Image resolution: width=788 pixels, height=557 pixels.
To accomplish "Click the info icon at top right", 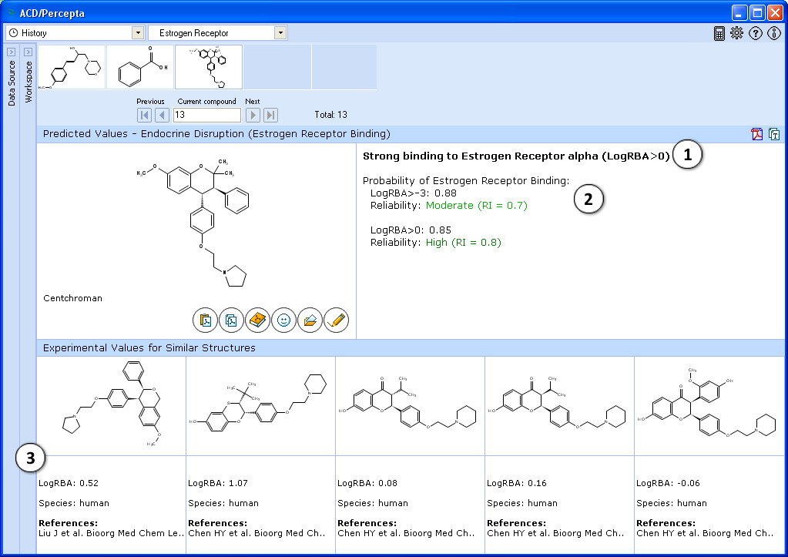I will 774,33.
